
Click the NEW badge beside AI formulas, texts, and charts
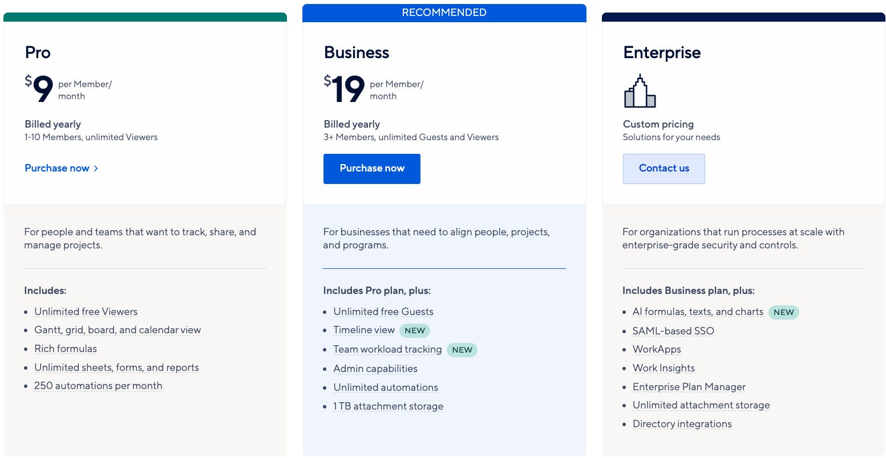click(784, 312)
